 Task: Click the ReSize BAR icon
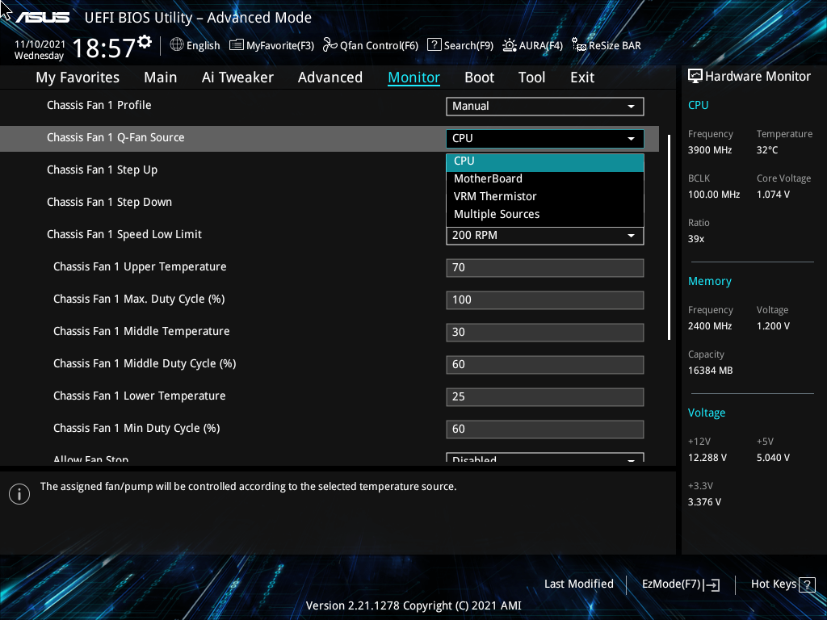(x=579, y=45)
